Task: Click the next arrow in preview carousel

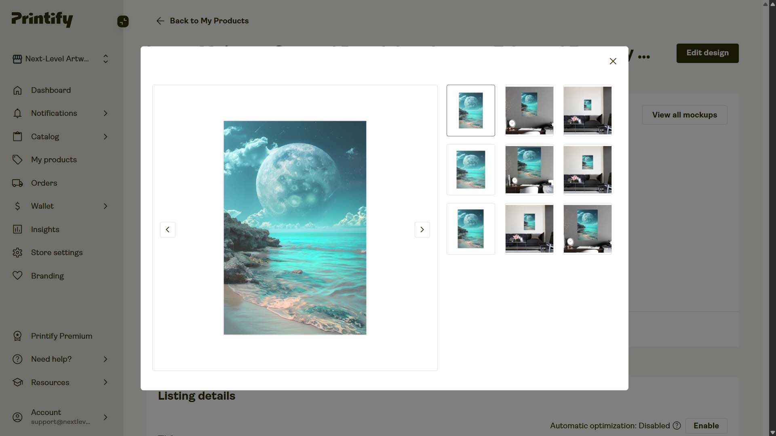Action: pos(422,229)
